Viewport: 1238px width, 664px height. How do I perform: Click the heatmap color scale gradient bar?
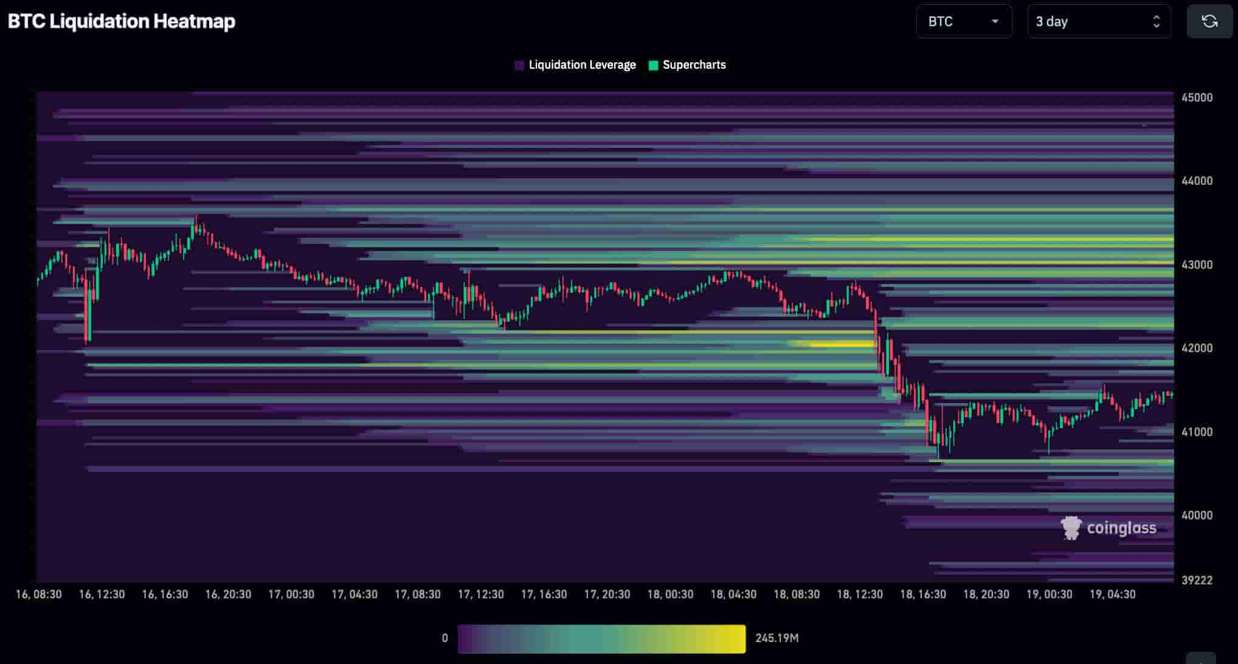pyautogui.click(x=601, y=638)
